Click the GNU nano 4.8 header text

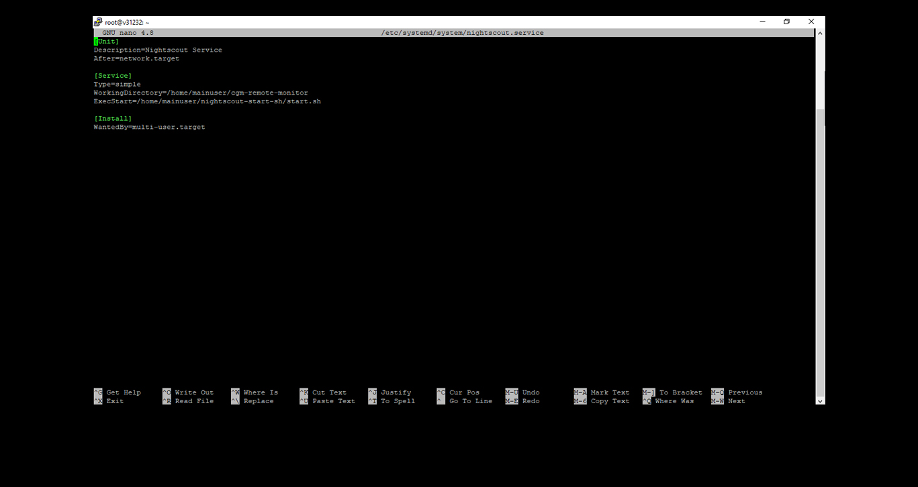point(128,33)
